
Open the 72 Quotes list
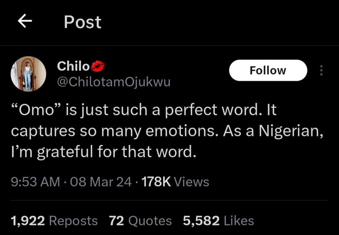(140, 221)
